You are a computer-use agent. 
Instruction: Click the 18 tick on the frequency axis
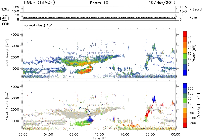coord(17,15)
